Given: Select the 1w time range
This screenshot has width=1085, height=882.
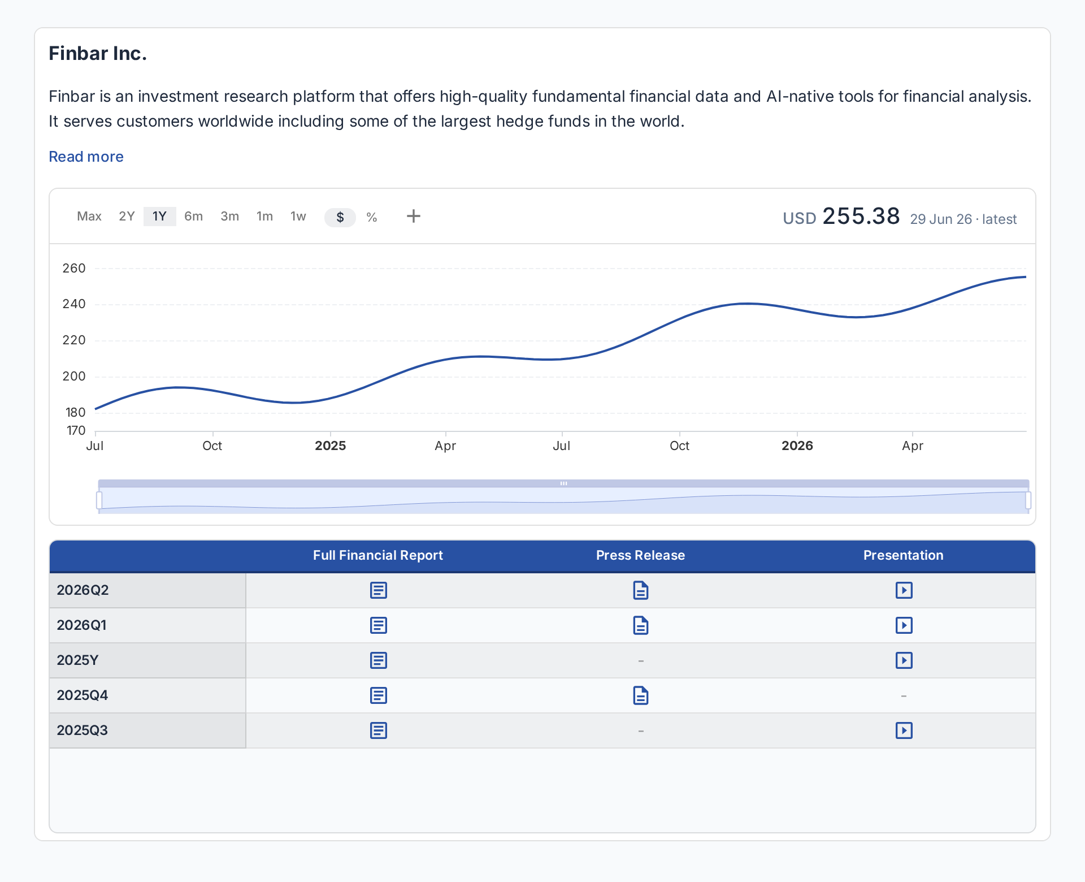Looking at the screenshot, I should tap(298, 217).
